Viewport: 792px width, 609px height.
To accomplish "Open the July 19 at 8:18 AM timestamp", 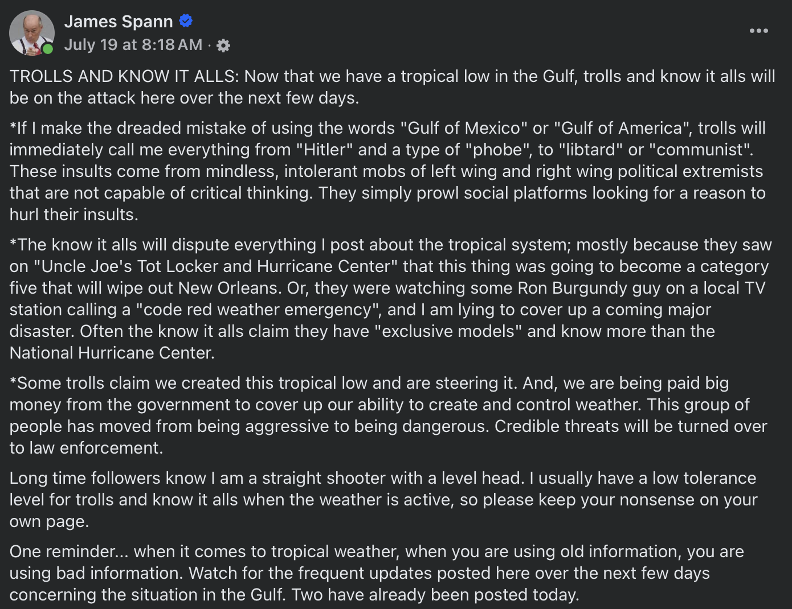I will pyautogui.click(x=133, y=45).
